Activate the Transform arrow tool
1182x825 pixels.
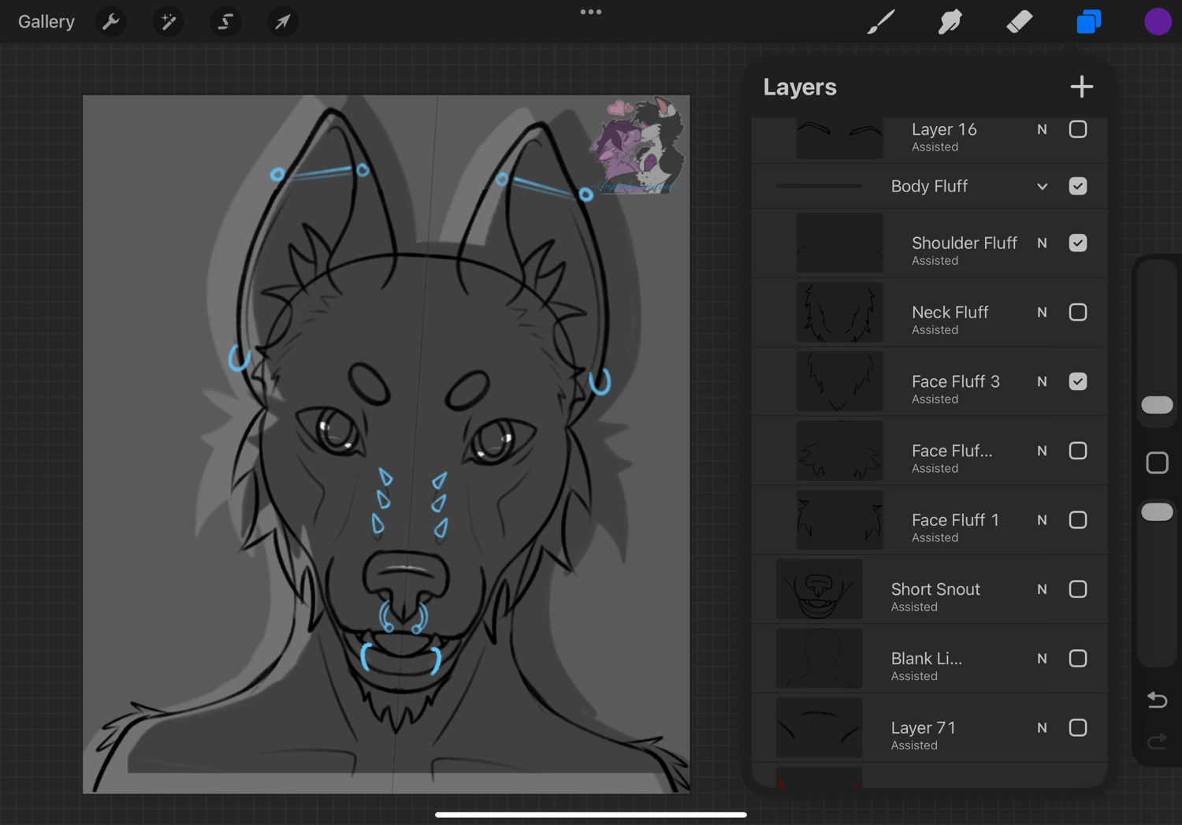[282, 22]
